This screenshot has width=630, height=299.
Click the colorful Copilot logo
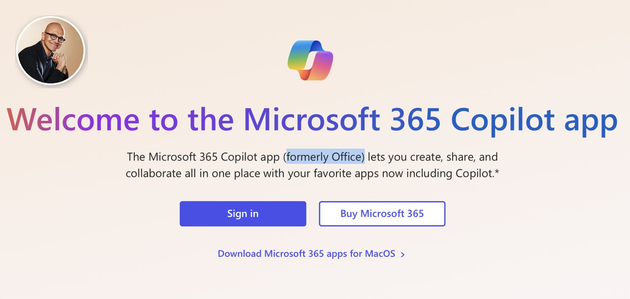tap(310, 60)
